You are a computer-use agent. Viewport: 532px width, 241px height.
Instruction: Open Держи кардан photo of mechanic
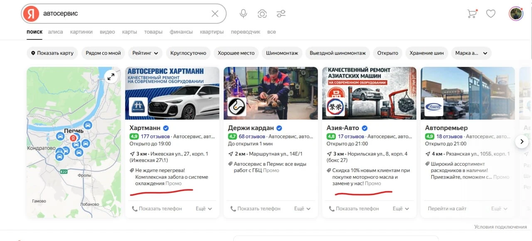271,93
